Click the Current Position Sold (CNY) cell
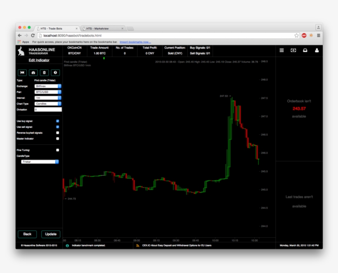 click(175, 51)
